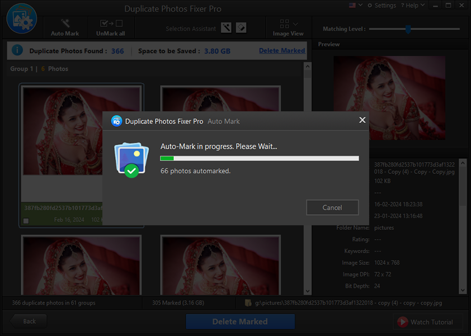Viewport: 471px width, 336px height.
Task: Minimize the application window
Action: coord(435,6)
